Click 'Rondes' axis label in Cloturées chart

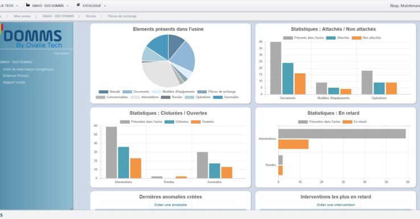(169, 182)
